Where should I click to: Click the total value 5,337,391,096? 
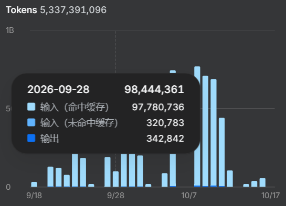73,10
